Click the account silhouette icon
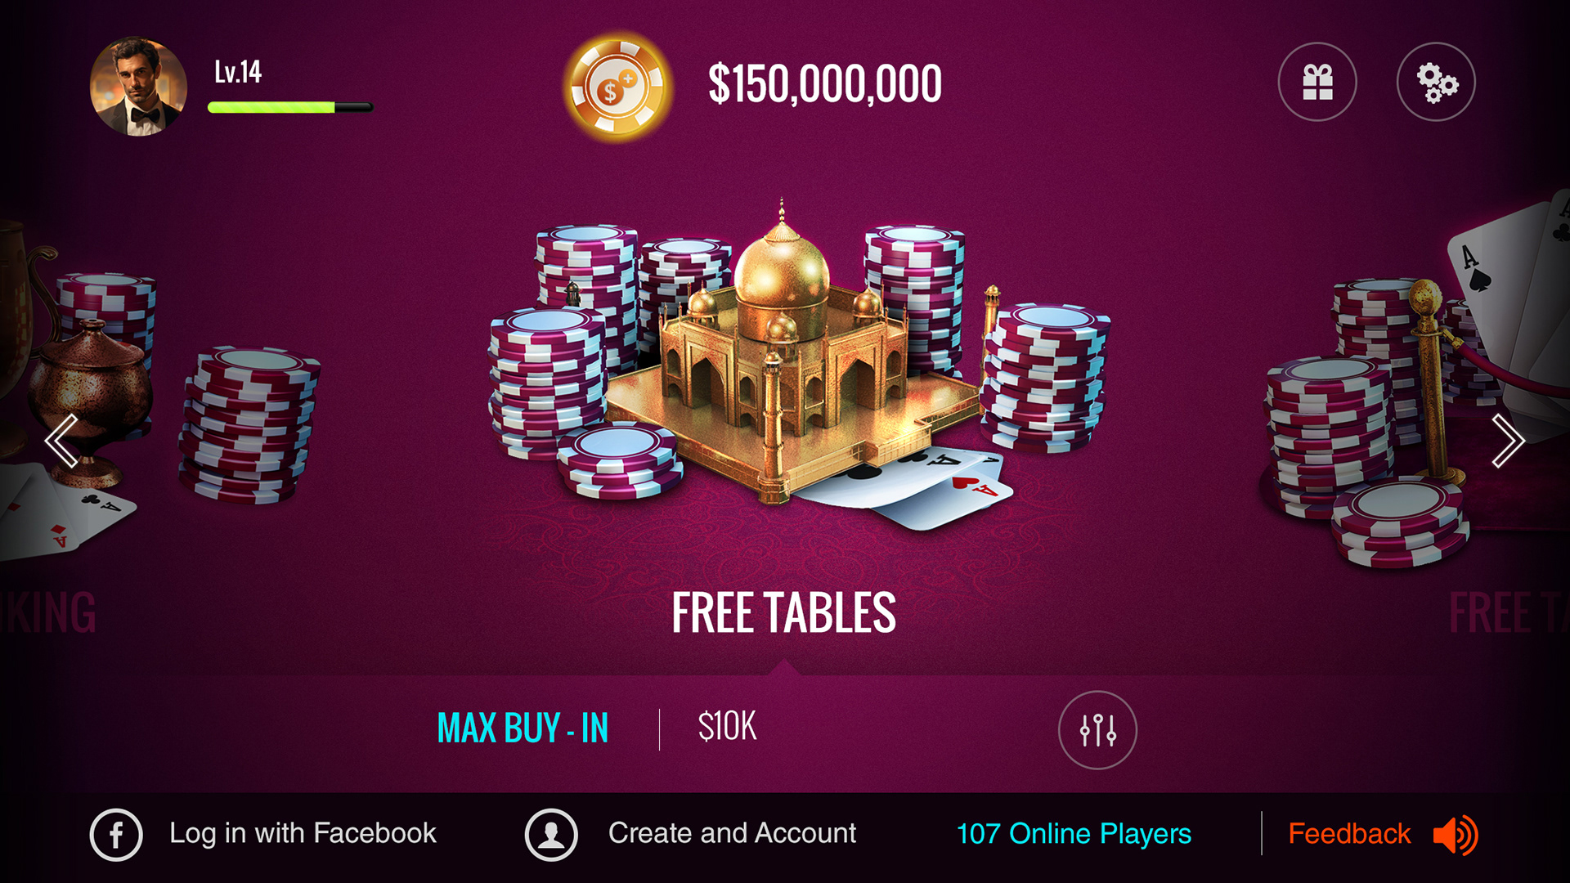The image size is (1570, 883). click(x=551, y=835)
